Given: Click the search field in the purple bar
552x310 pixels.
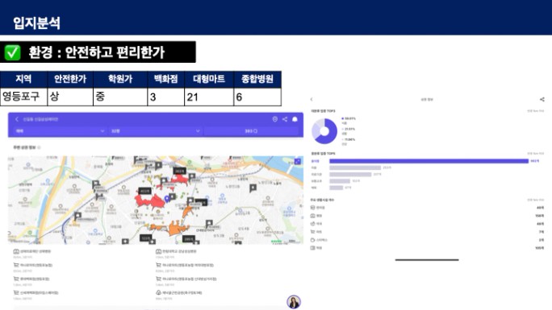Looking at the screenshot, I should pos(251,131).
